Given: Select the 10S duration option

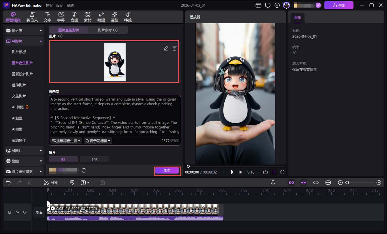Looking at the screenshot, I should tap(94, 160).
